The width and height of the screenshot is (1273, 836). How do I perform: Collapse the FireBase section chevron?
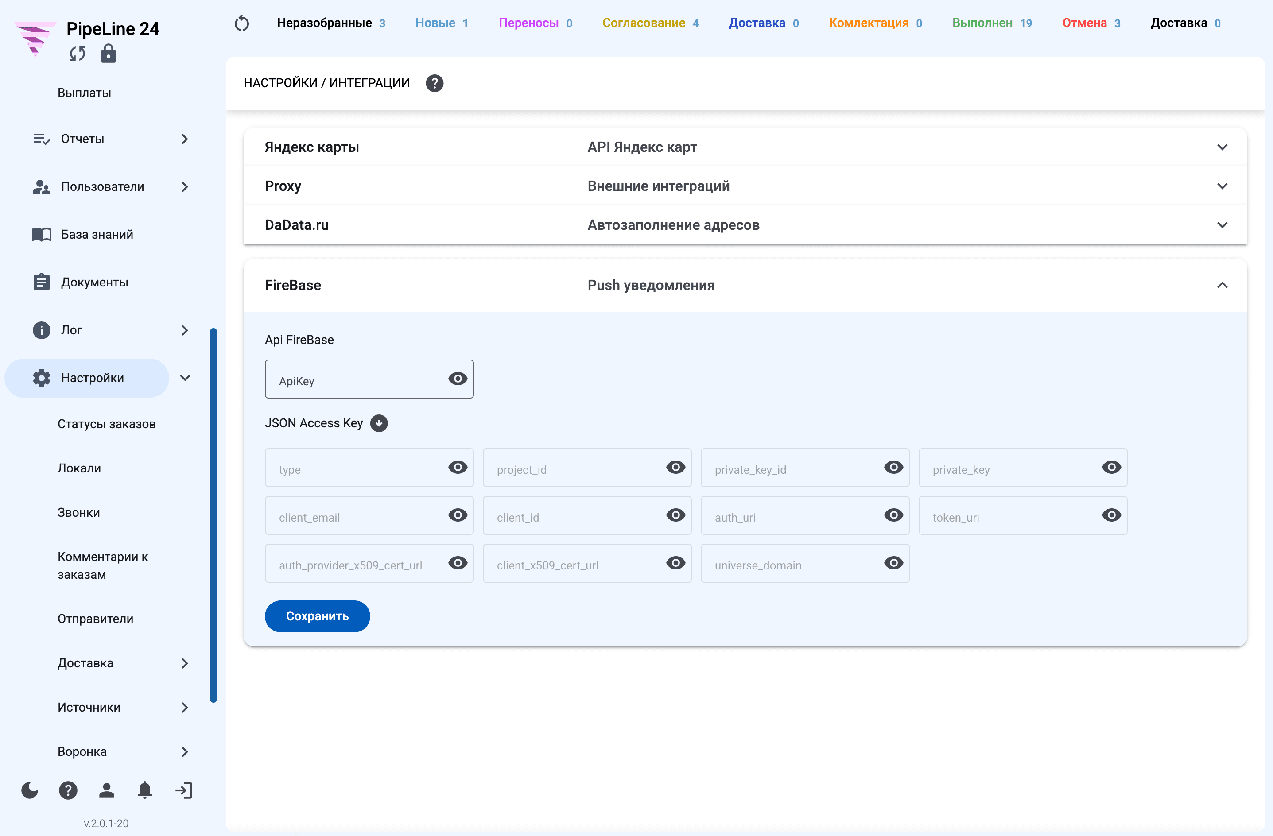1222,285
